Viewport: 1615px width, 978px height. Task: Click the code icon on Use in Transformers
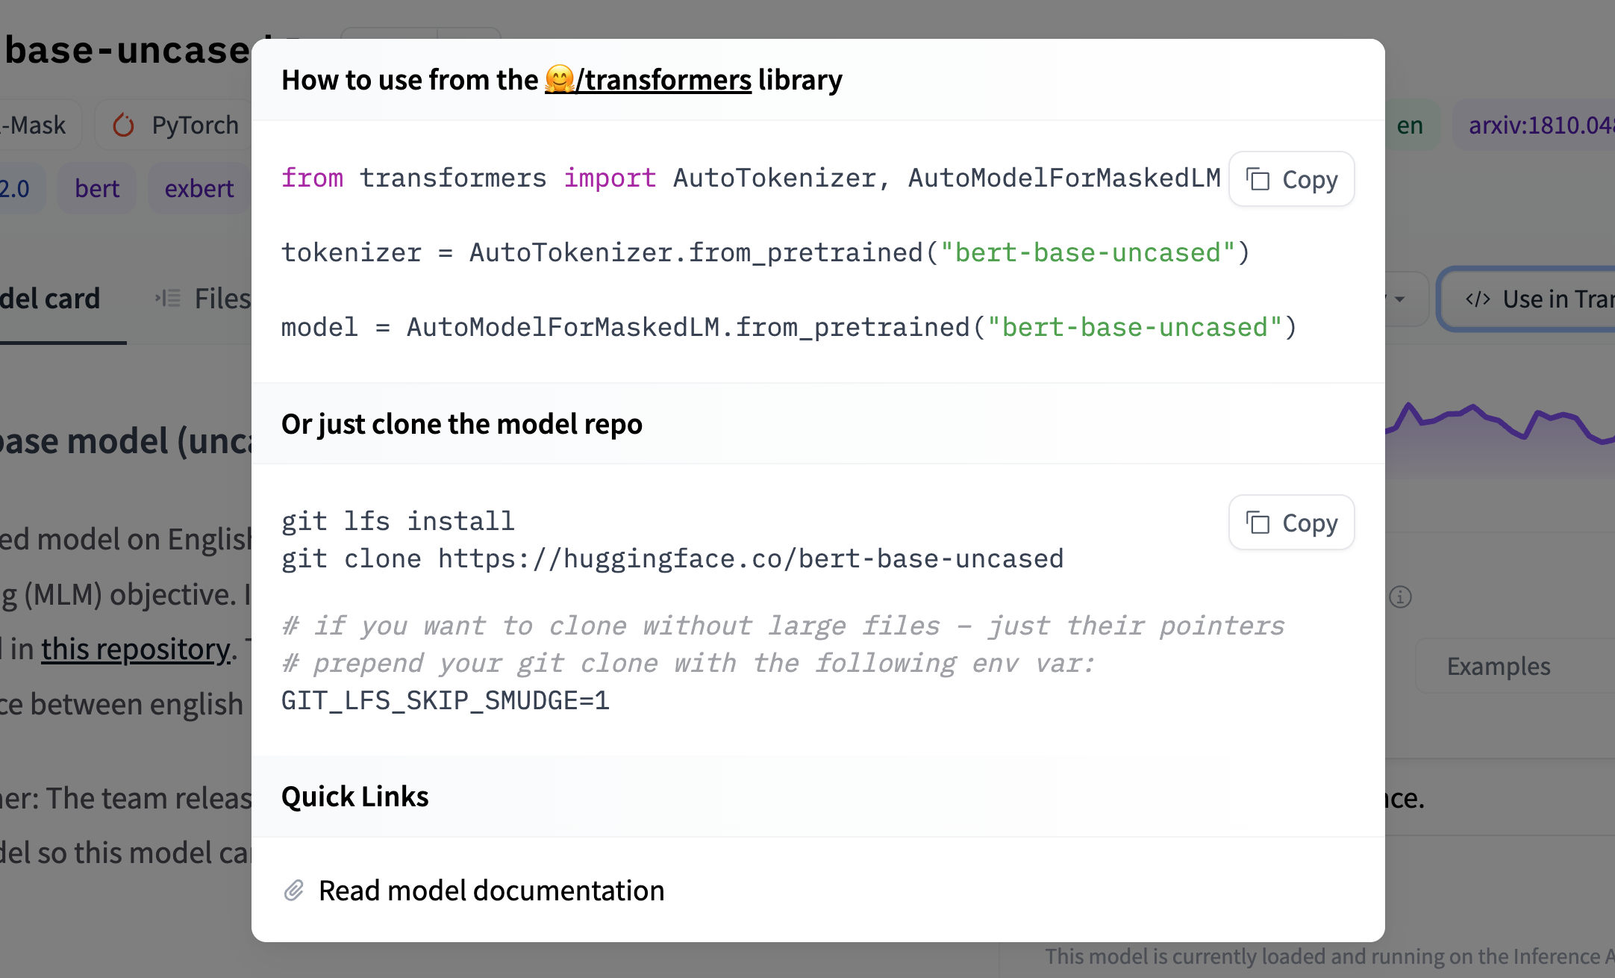coord(1479,299)
